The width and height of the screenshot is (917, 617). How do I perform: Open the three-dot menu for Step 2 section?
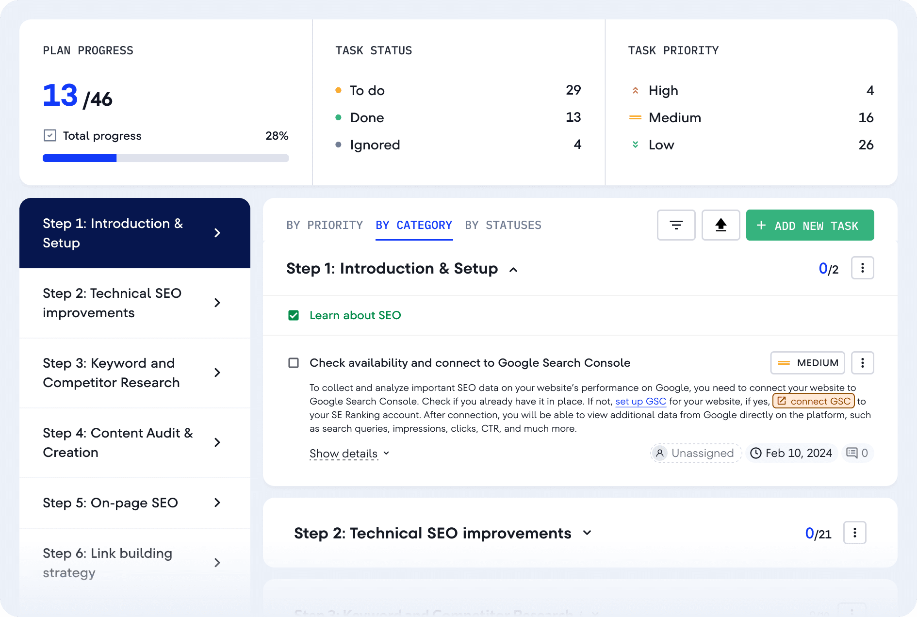[x=854, y=533]
